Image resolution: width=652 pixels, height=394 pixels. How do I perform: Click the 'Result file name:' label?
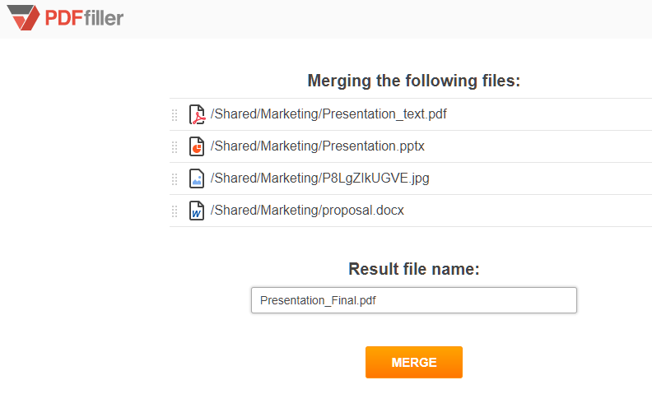point(414,269)
